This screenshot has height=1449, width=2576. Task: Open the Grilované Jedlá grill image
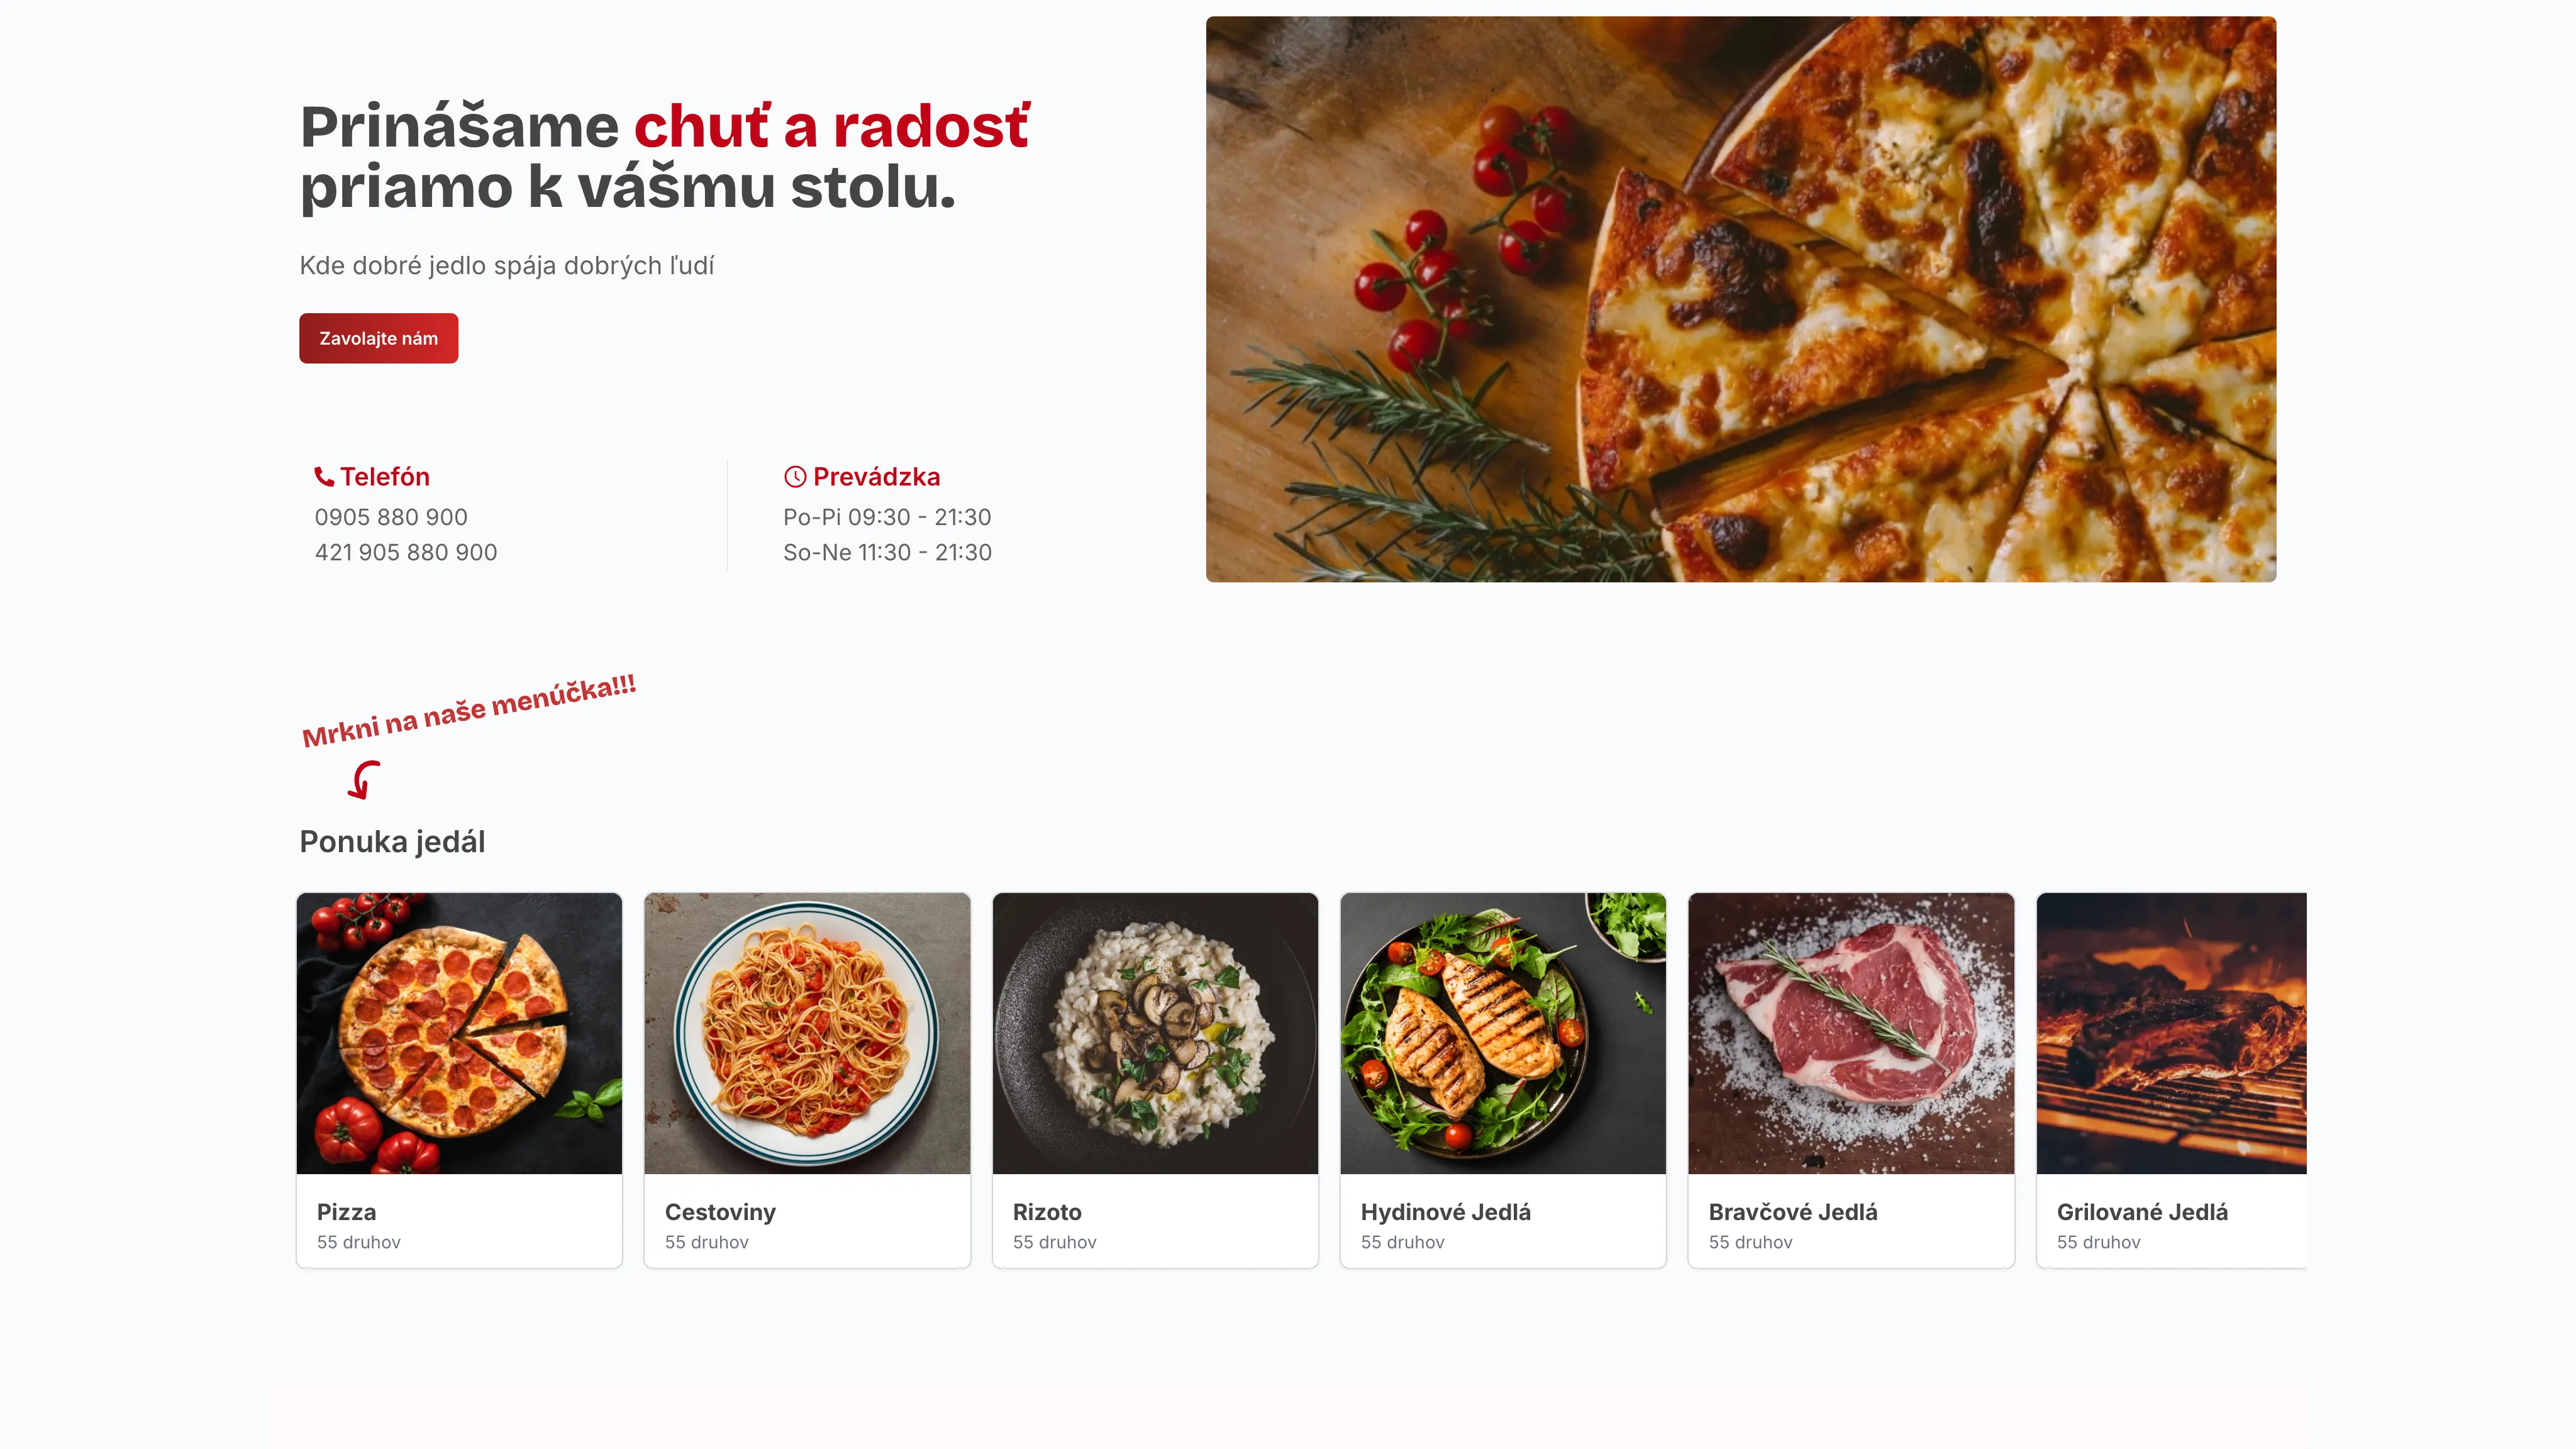(x=2172, y=1033)
